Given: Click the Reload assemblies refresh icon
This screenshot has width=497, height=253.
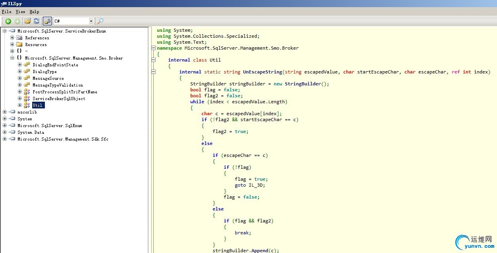Looking at the screenshot, I should tap(37, 21).
